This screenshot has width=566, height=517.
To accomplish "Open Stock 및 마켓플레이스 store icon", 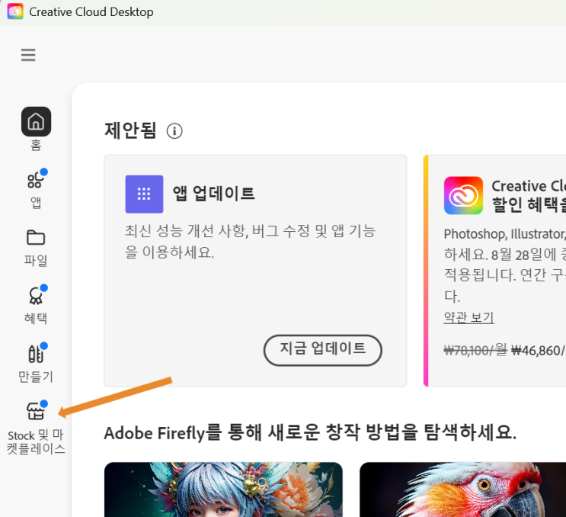I will click(x=36, y=411).
